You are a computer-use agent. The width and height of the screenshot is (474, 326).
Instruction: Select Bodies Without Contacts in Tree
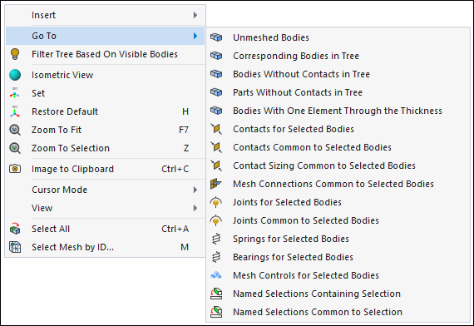coord(338,74)
